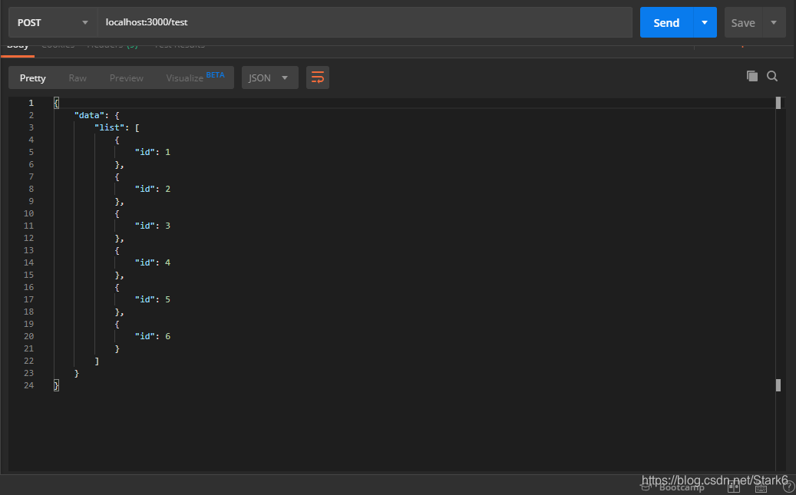Open Help via the question mark icon

point(788,486)
